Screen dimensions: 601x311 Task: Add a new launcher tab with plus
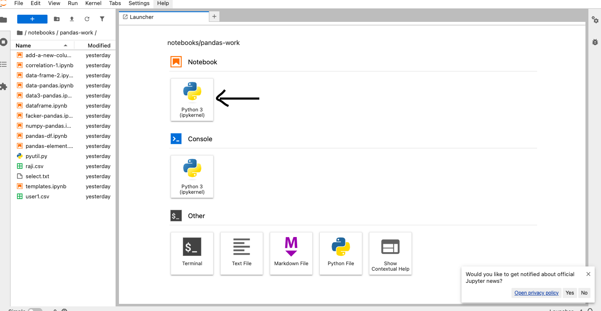point(214,16)
